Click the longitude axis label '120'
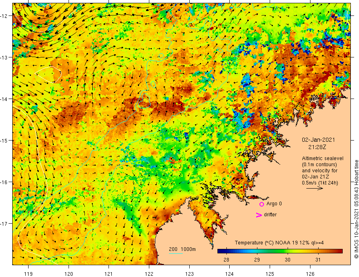The image size is (359, 277). point(69,274)
